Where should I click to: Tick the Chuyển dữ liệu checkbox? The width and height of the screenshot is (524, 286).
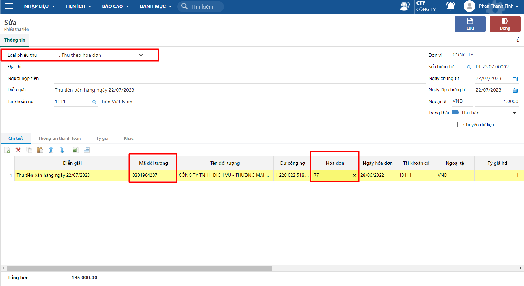(454, 125)
